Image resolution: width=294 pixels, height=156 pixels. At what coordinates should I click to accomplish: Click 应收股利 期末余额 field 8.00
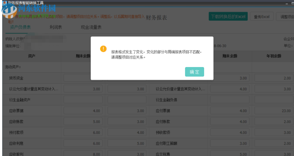coord(83,153)
